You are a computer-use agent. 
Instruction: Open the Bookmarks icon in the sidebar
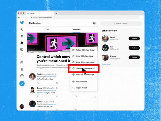(22, 56)
